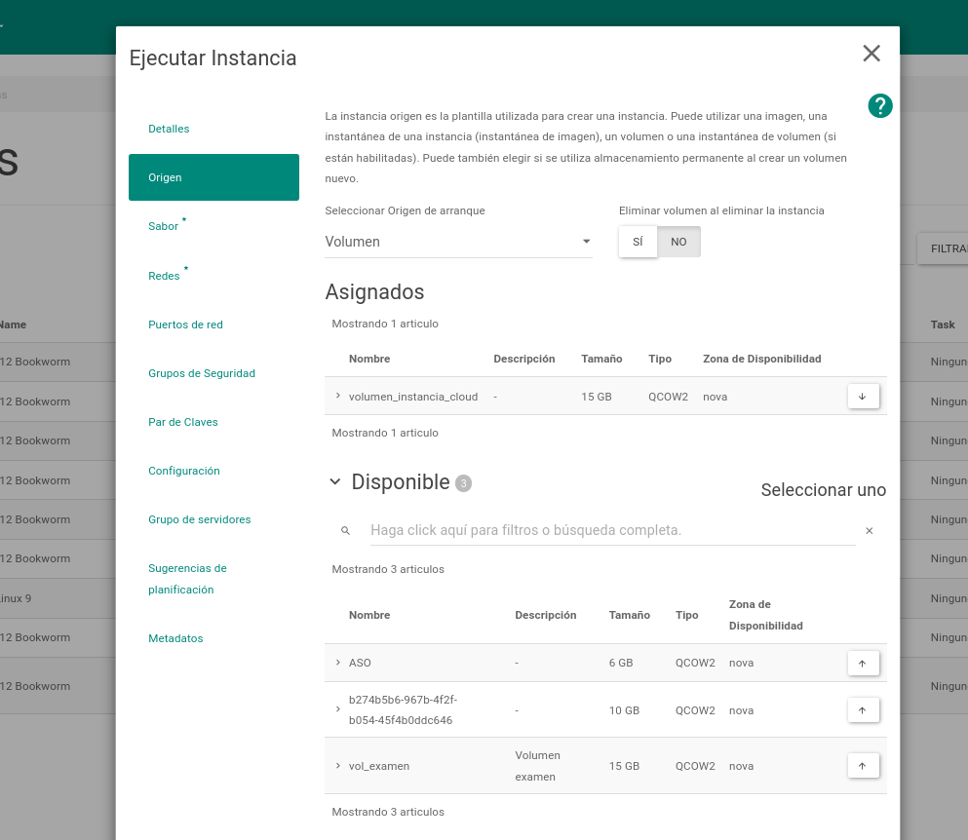Screen dimensions: 968x840
Task: Sort Disponible table by Tamaño header
Action: [x=629, y=615]
